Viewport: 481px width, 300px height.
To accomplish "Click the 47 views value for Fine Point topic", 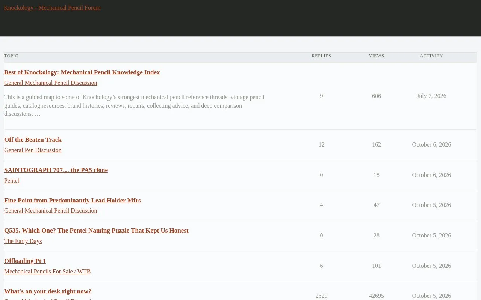I will click(377, 205).
